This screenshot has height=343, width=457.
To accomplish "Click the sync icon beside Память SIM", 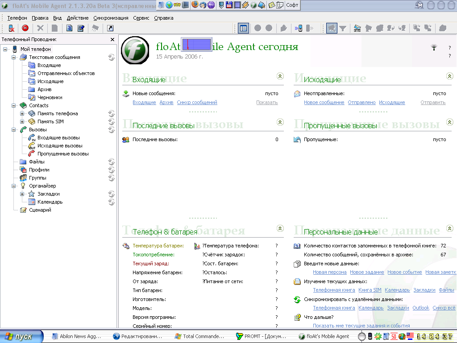I will coord(111,121).
